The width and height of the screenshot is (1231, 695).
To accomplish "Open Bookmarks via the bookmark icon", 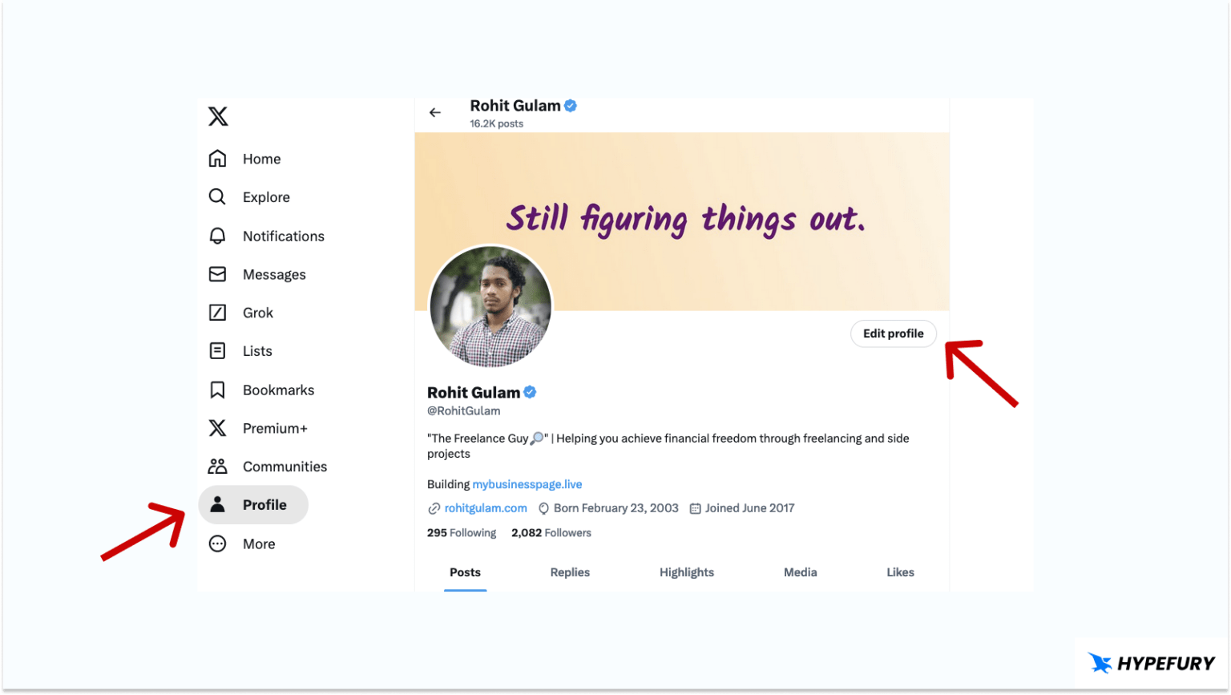I will (x=217, y=390).
